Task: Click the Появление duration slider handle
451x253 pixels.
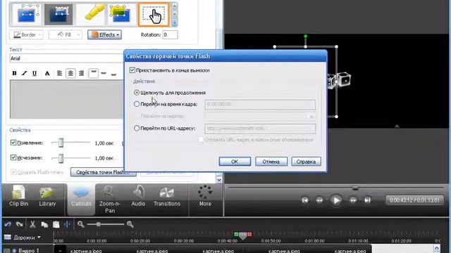Action: (61, 143)
